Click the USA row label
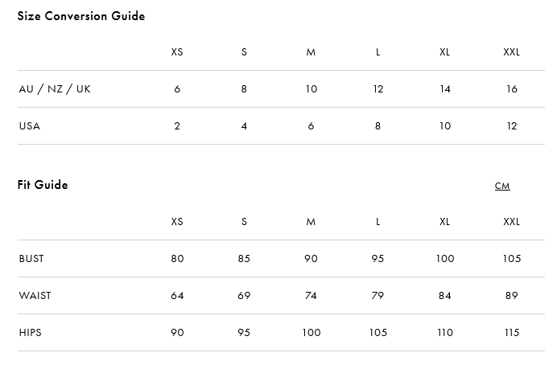The width and height of the screenshot is (557, 365). [30, 126]
